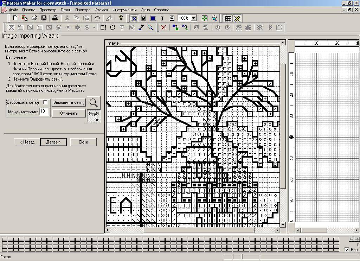Viewport: 360px width, 261px height.
Task: Click the 'Между метками' value field
Action: click(44, 112)
